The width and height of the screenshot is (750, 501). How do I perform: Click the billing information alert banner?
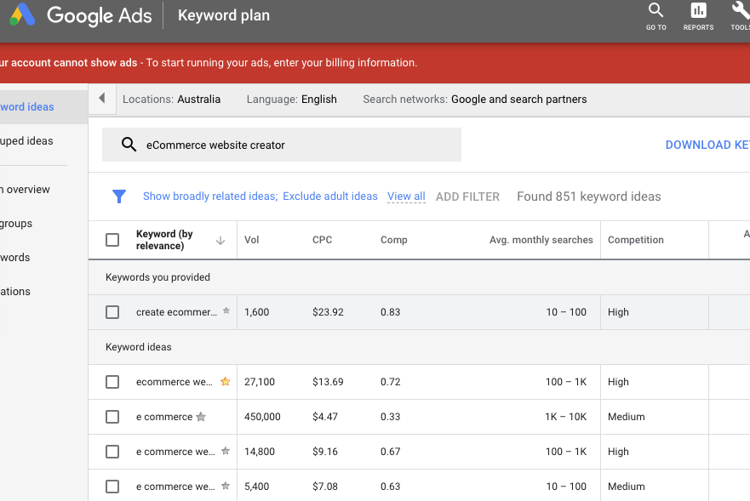coord(375,63)
